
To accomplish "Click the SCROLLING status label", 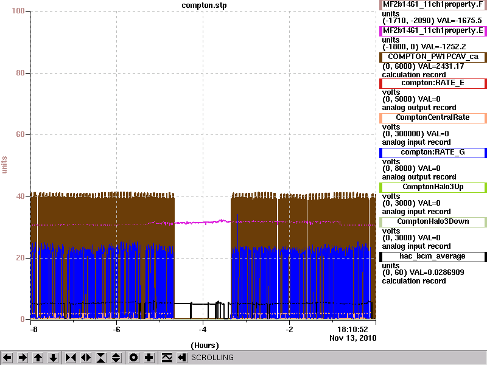I will [212, 358].
